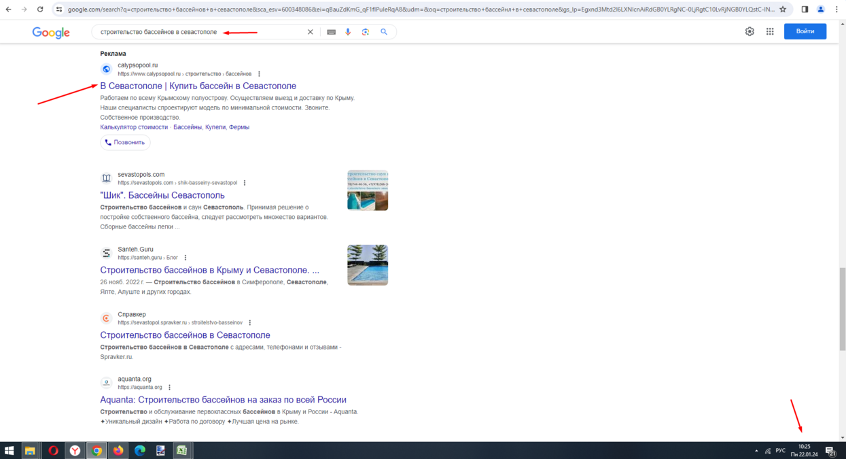The width and height of the screenshot is (846, 459).
Task: Open the taskbar app left of Excel
Action: [x=160, y=450]
